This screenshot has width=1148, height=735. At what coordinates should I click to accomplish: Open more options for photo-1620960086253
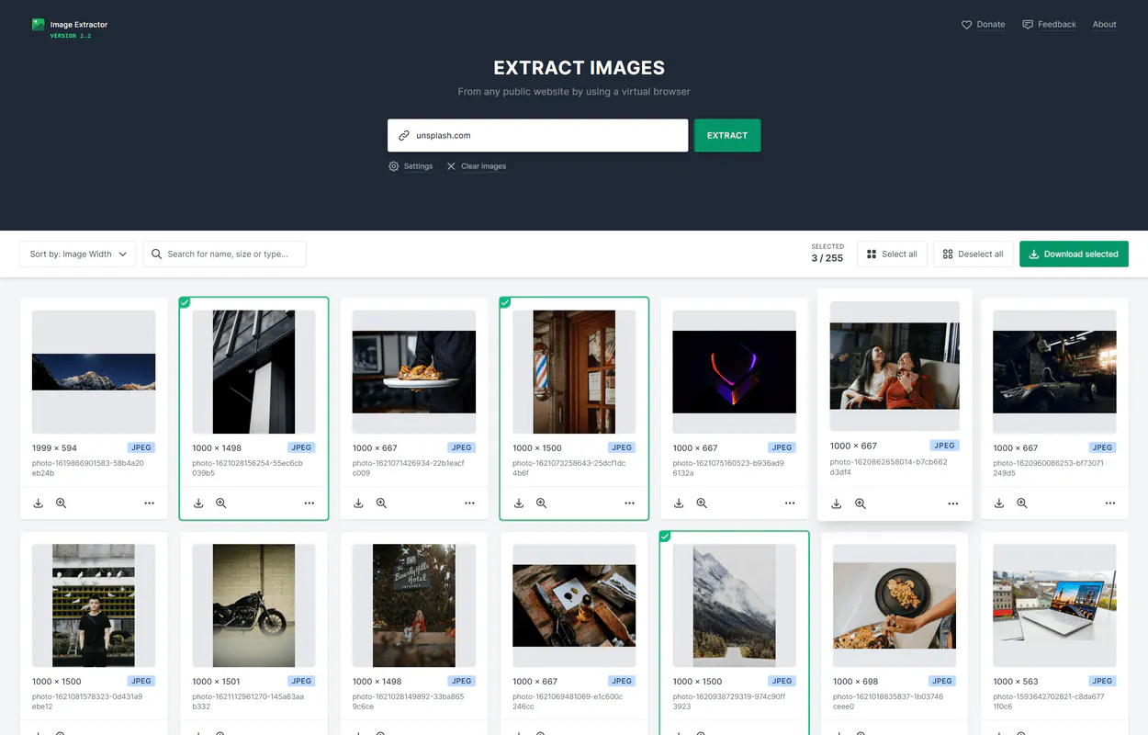pyautogui.click(x=1110, y=503)
